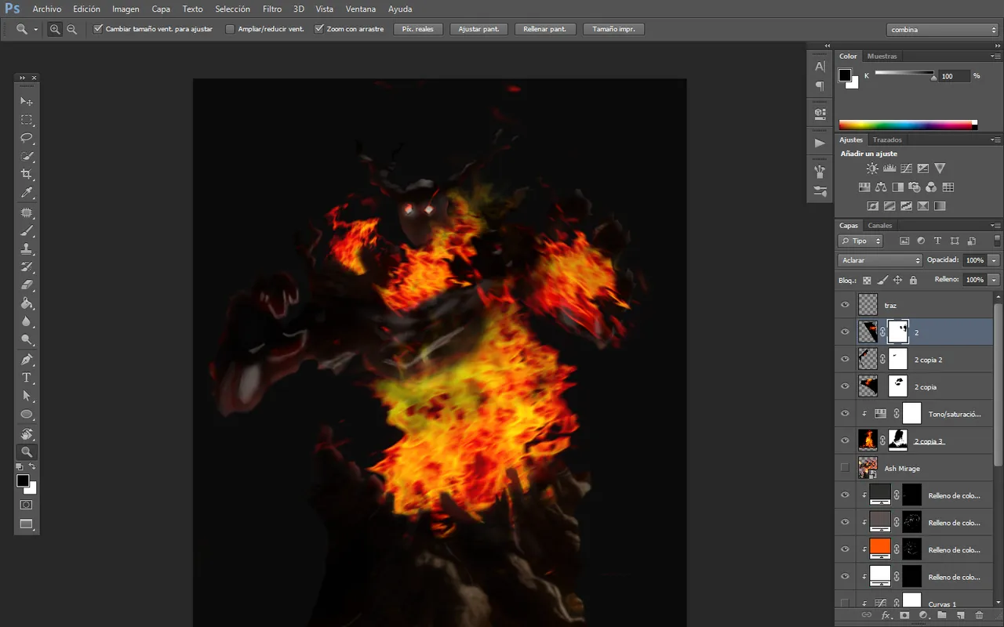The height and width of the screenshot is (627, 1004).
Task: Toggle Cambiar tamaño vent. para ajustar checkbox
Action: (98, 29)
